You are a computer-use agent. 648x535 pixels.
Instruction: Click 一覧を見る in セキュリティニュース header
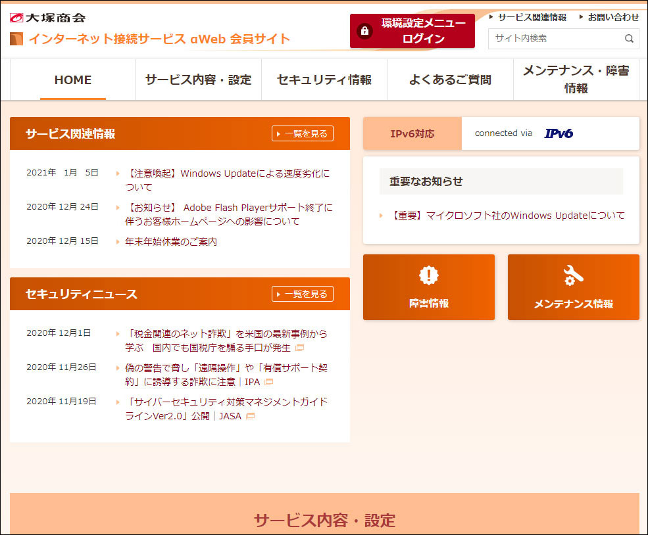point(303,294)
